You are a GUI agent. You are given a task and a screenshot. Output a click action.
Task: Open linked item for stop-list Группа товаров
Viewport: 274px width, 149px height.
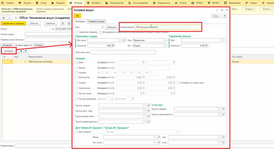point(223,109)
